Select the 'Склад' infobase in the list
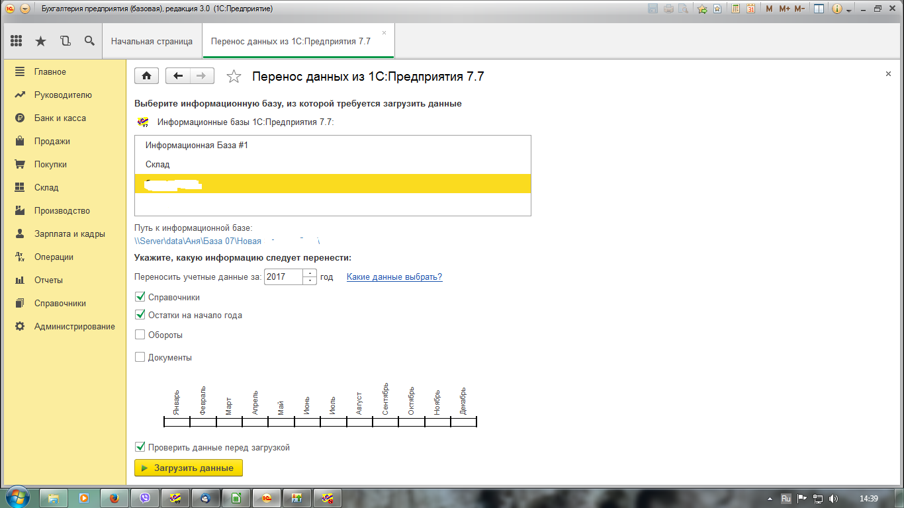 (332, 164)
